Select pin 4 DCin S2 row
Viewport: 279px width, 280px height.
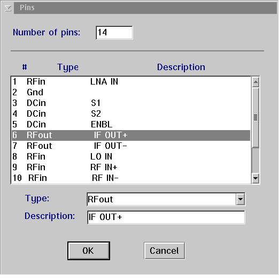[x=131, y=114]
